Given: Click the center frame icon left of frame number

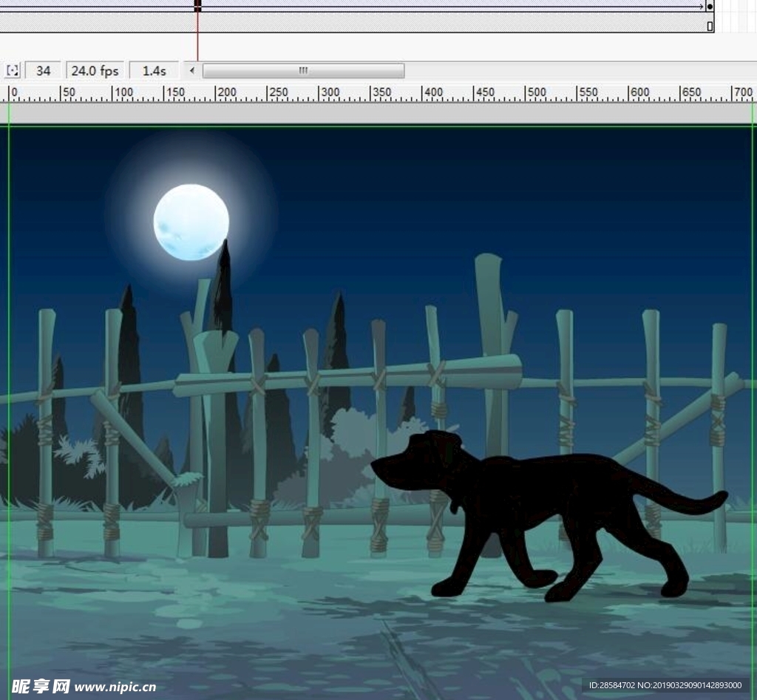Looking at the screenshot, I should tap(13, 71).
